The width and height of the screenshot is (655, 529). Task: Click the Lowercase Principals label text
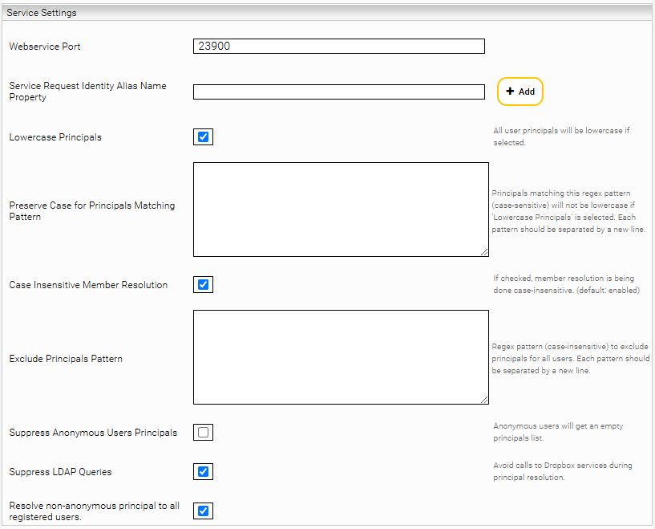[55, 137]
